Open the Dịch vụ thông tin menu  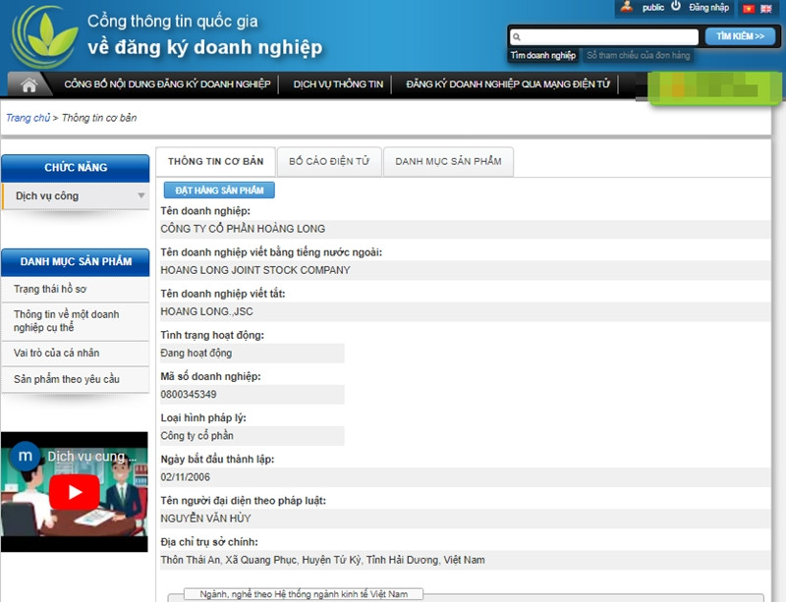click(338, 84)
